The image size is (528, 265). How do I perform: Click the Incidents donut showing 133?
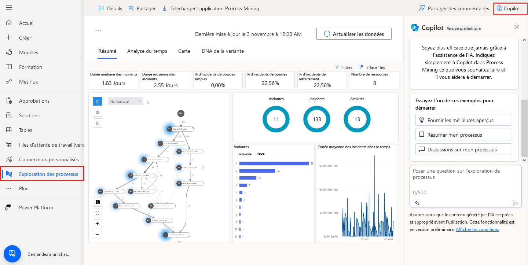click(317, 119)
